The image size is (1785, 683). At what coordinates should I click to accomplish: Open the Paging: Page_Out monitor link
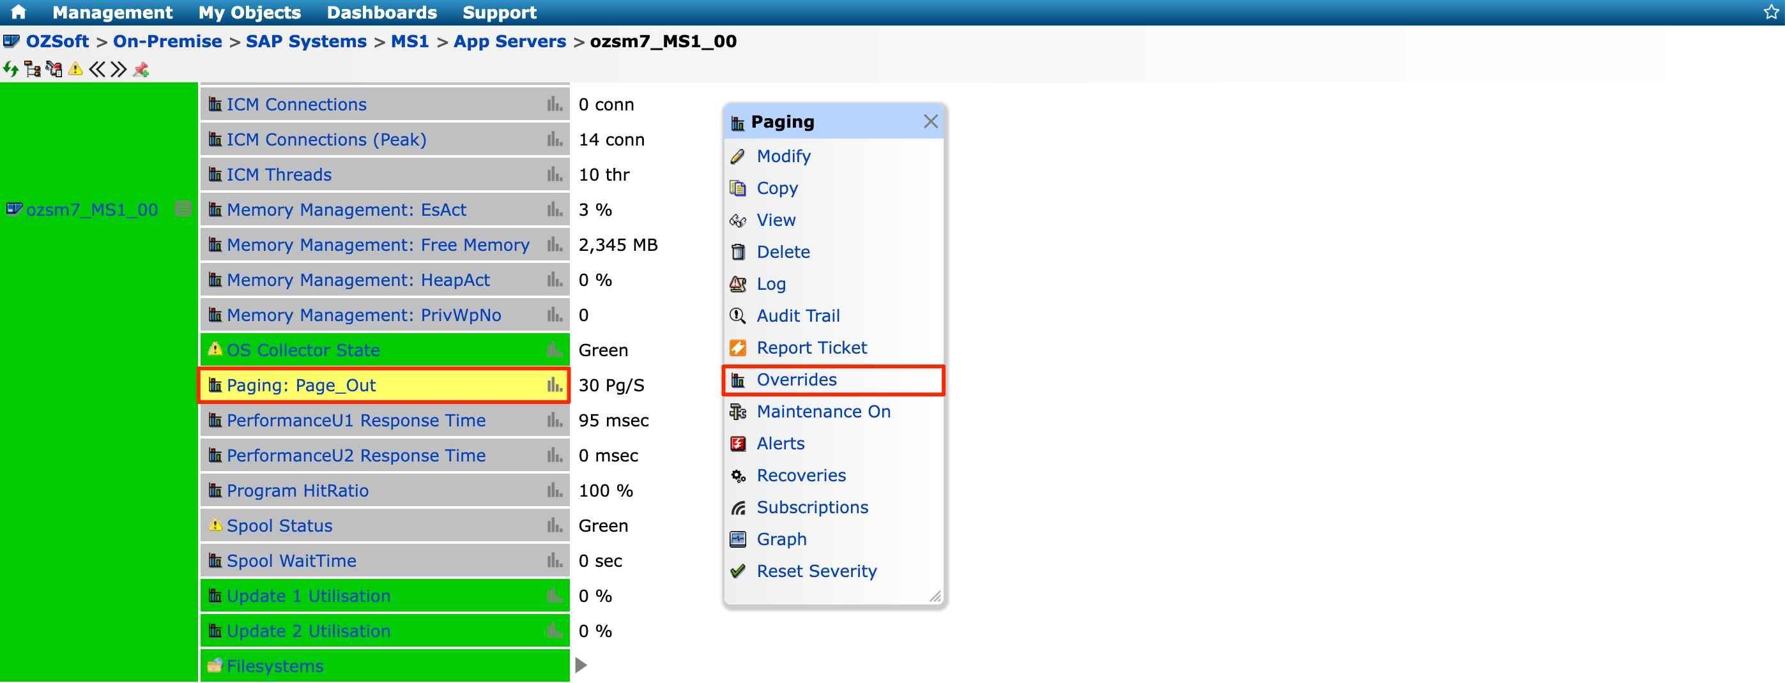click(x=301, y=386)
